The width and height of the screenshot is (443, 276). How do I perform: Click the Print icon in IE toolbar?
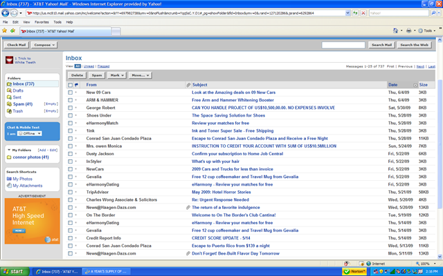(x=408, y=30)
